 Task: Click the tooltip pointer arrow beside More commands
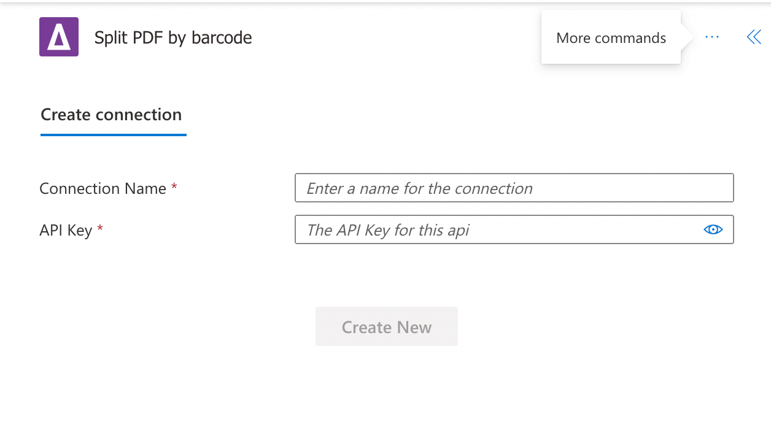(x=687, y=38)
